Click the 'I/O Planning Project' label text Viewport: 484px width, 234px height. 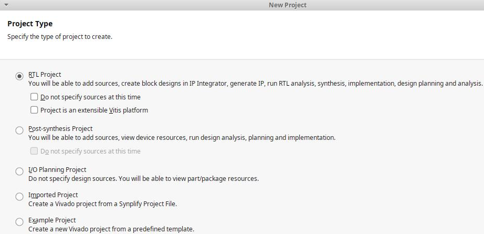coord(57,170)
